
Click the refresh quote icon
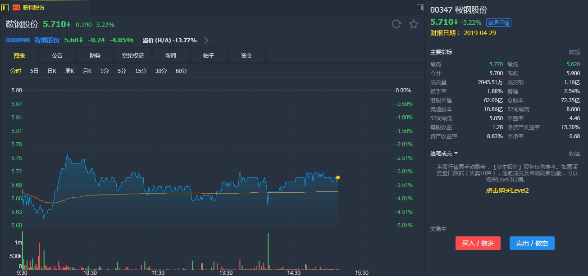[x=397, y=24]
